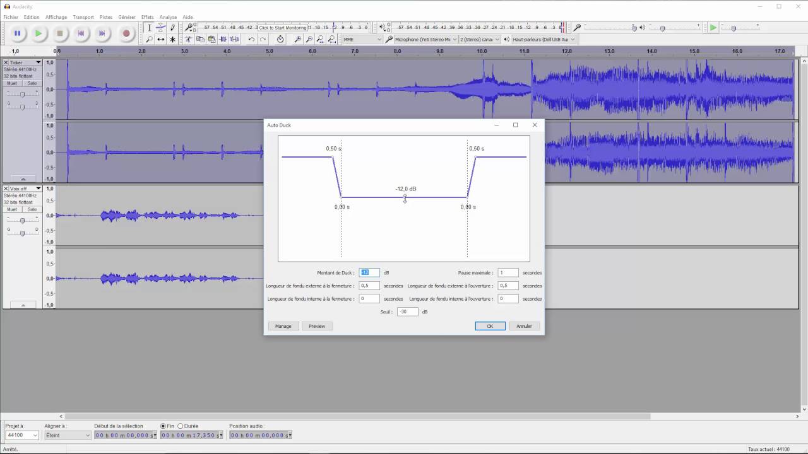Click Manage in Auto Duck dialog
Image resolution: width=808 pixels, height=454 pixels.
tap(283, 326)
